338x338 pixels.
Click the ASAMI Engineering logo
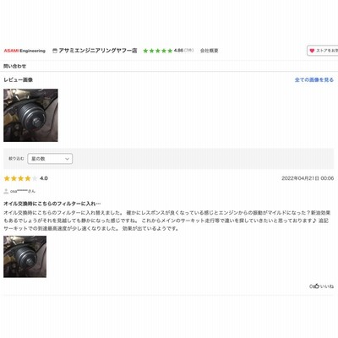pyautogui.click(x=25, y=51)
